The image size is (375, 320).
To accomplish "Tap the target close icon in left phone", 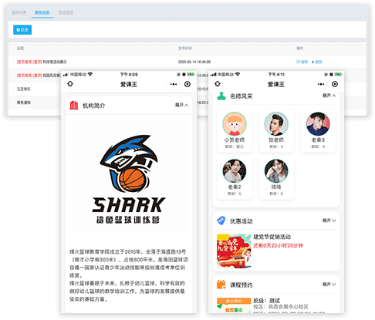I will [x=187, y=84].
